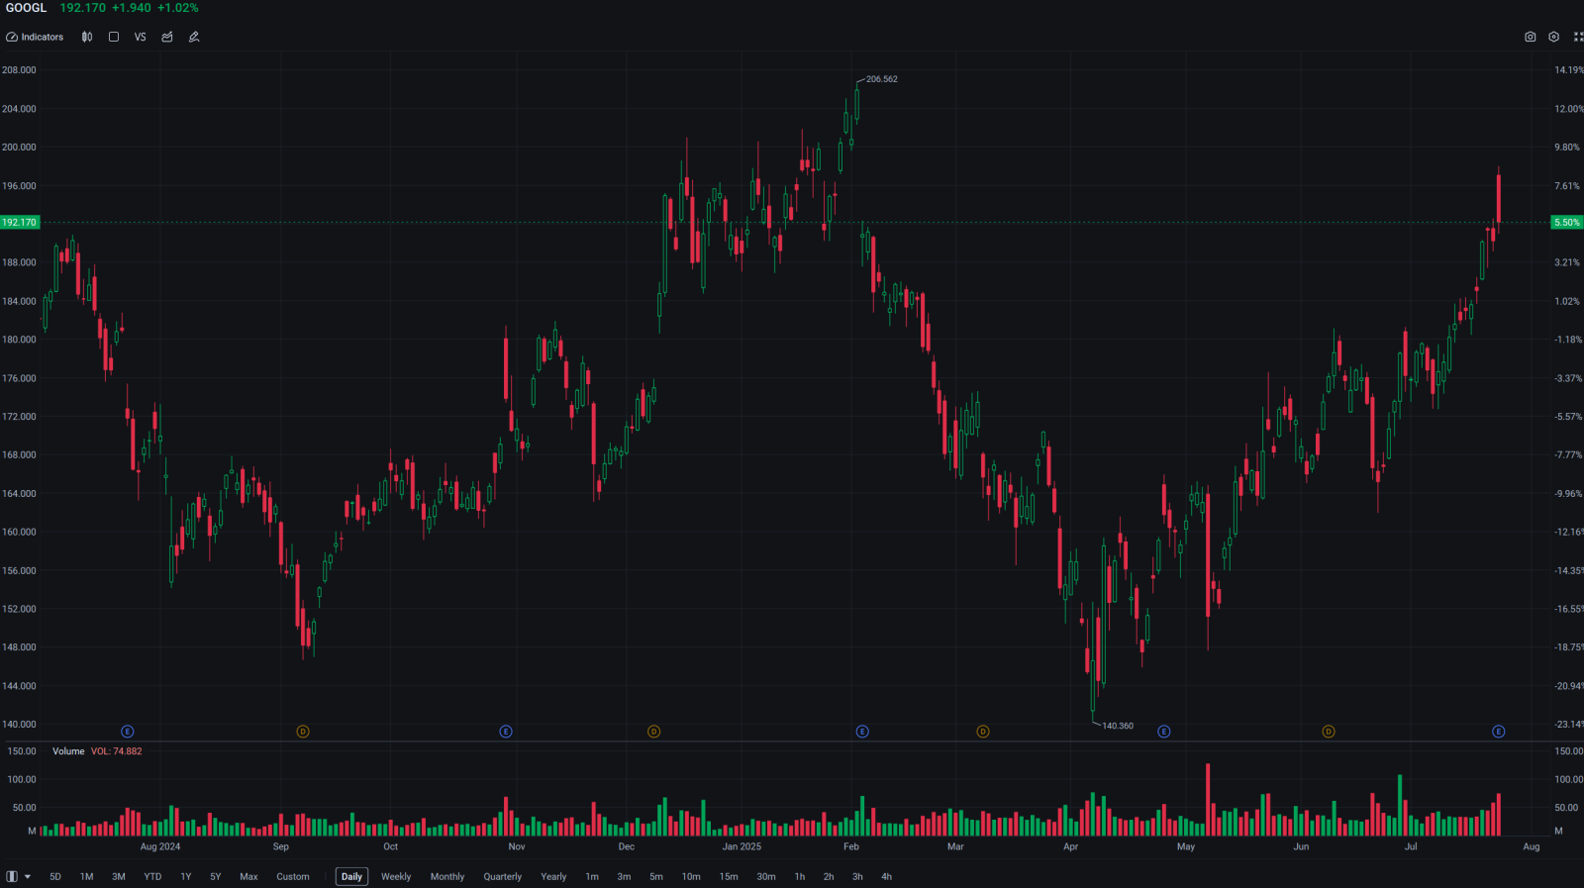Click the earnings marker near Feb

pyautogui.click(x=862, y=732)
